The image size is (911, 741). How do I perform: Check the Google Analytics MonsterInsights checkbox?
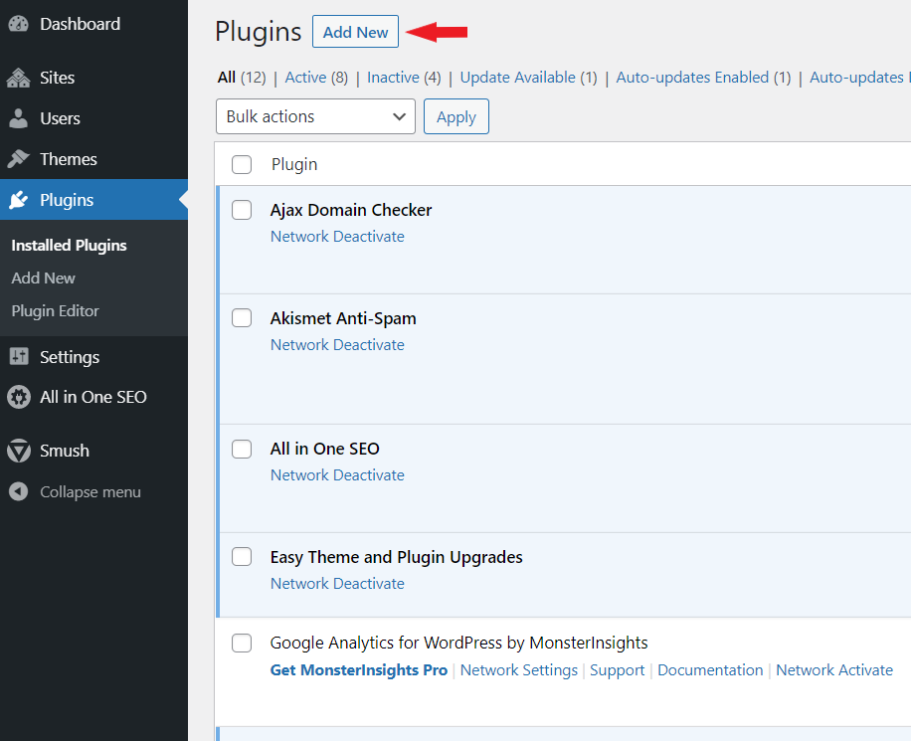point(242,644)
